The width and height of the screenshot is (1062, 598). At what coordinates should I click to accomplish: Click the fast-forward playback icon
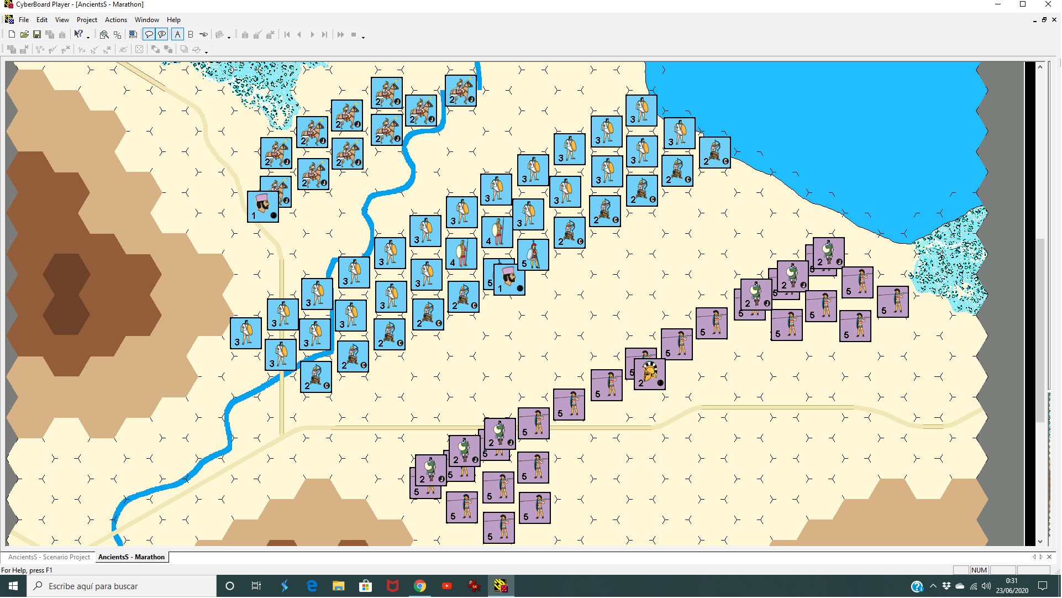[x=341, y=34]
